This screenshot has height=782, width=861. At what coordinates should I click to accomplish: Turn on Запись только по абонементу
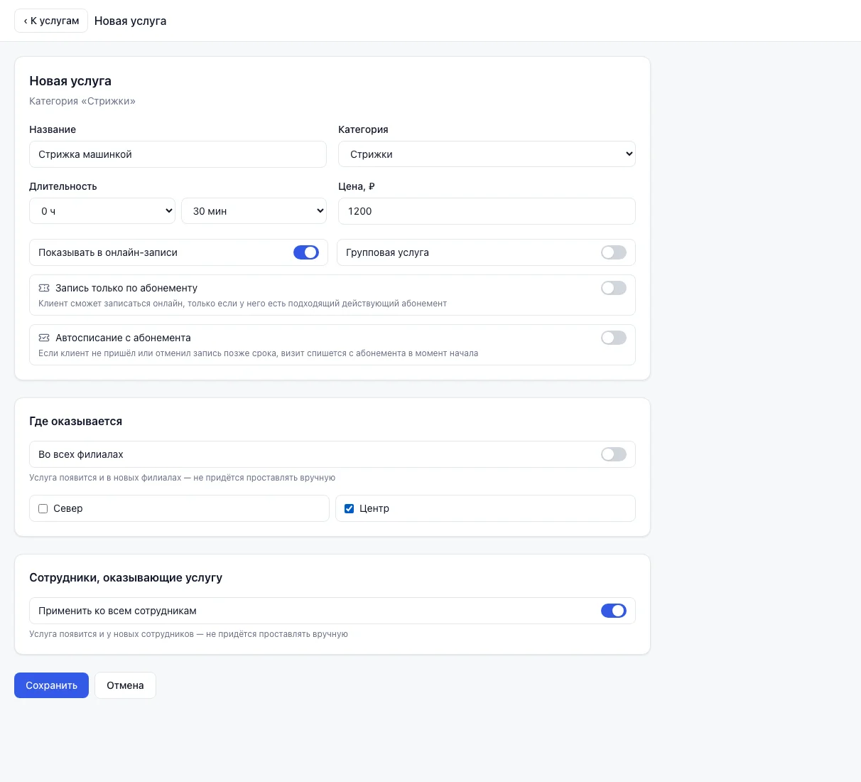614,288
